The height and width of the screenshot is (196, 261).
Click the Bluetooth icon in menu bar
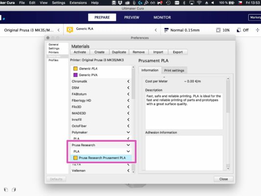point(184,2)
